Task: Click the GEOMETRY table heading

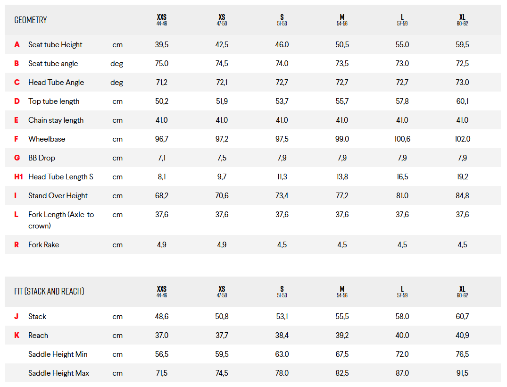Action: [x=31, y=20]
